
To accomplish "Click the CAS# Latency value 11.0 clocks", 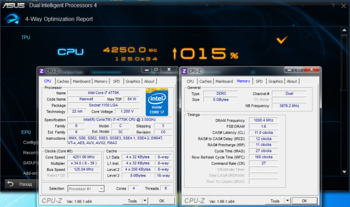I will coord(264,133).
